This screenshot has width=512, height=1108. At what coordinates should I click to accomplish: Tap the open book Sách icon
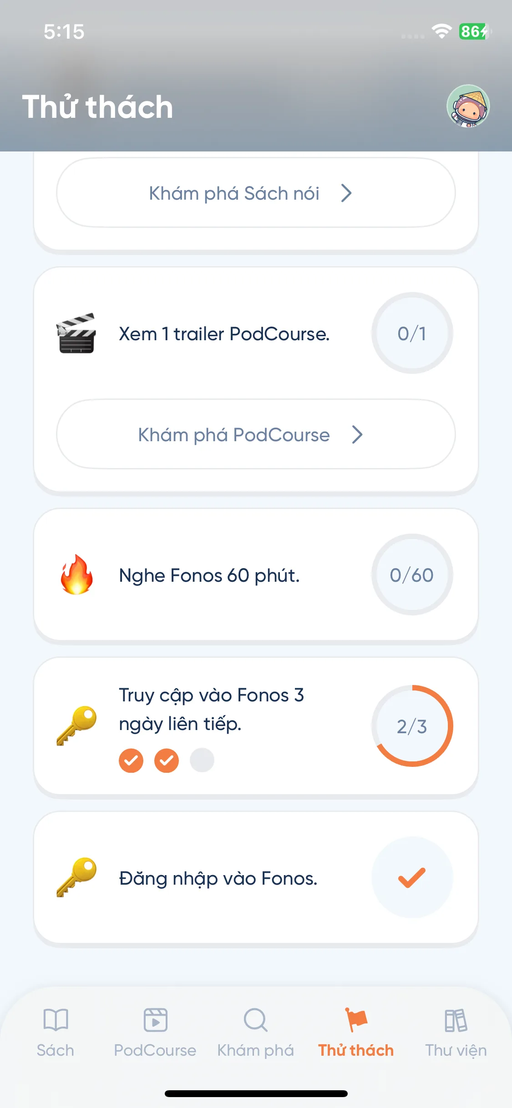(56, 1020)
